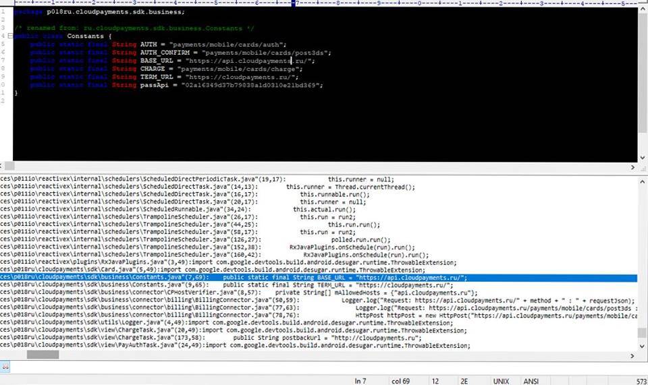Click the ruler column marker near 7
The height and width of the screenshot is (385, 648).
pyautogui.click(x=293, y=3)
